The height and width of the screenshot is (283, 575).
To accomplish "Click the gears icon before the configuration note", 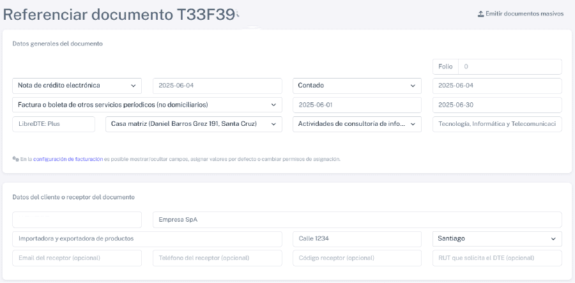I will tap(15, 159).
